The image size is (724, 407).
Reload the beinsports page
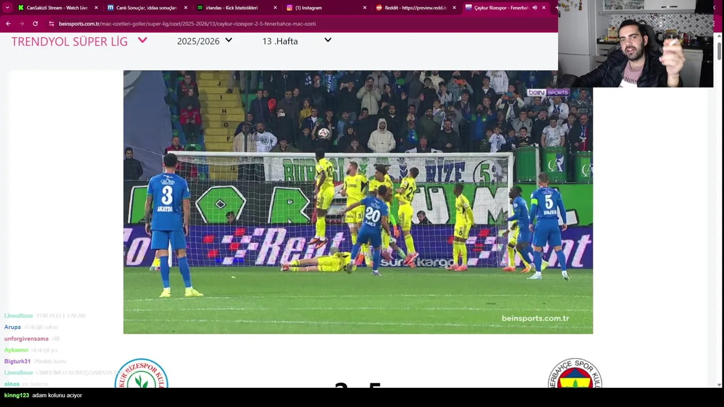[x=35, y=24]
